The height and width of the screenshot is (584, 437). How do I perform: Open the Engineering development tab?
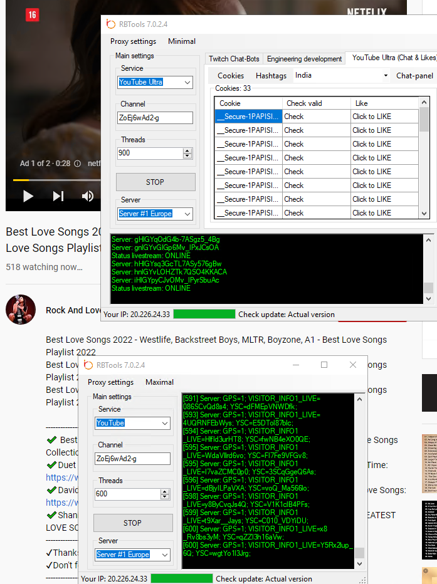point(304,59)
